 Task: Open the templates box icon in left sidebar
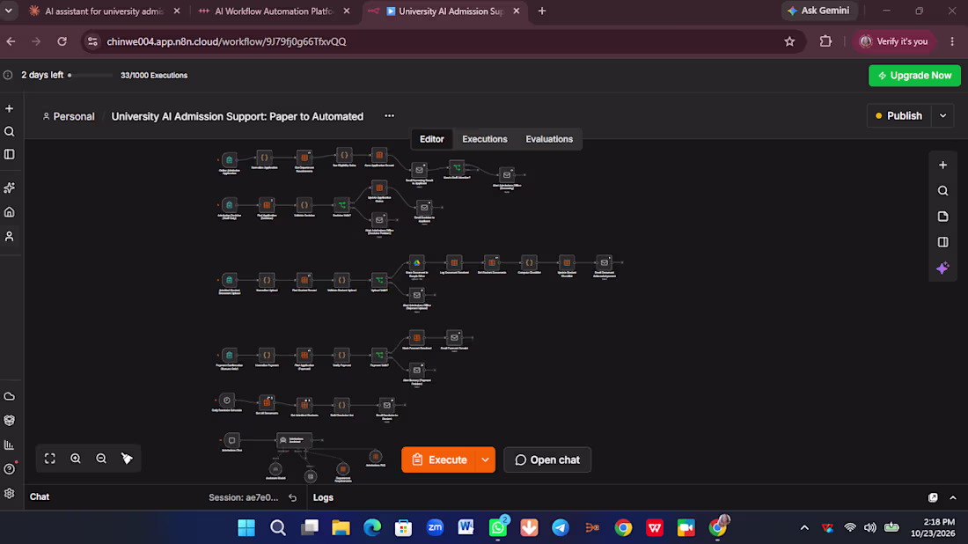tap(10, 421)
